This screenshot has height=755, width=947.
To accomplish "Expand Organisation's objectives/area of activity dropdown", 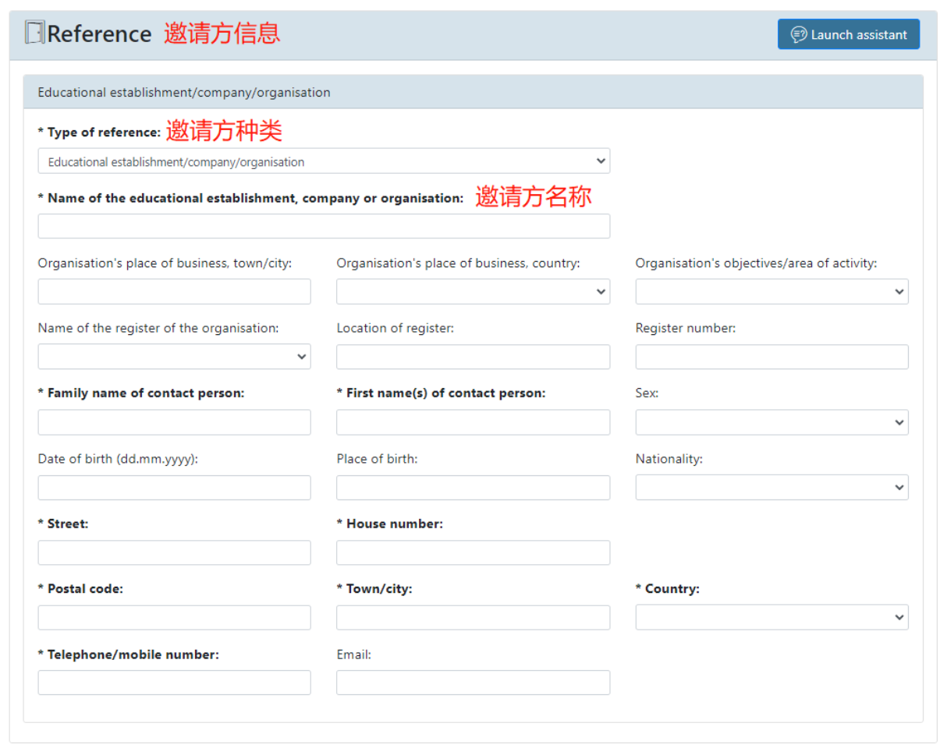I will click(x=772, y=291).
